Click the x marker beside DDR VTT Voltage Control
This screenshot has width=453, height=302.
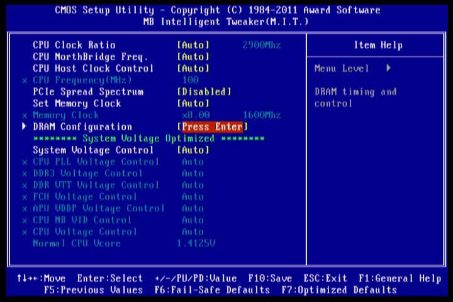tap(25, 186)
